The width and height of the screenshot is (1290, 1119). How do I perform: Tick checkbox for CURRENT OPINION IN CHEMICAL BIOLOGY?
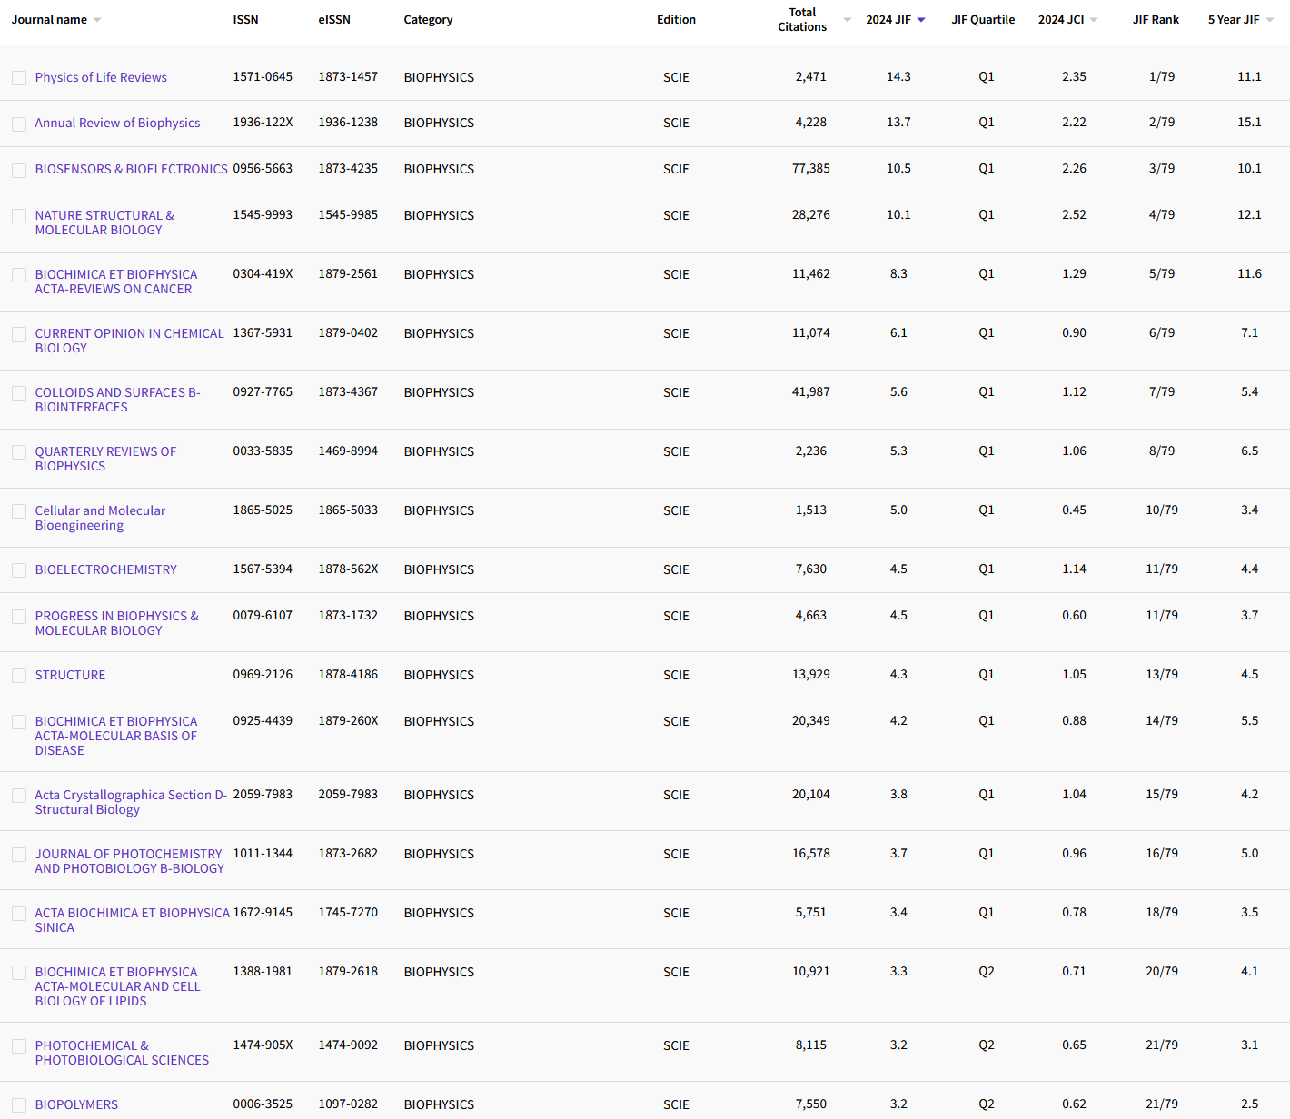[x=19, y=334]
